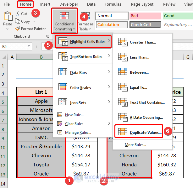Click the Duplicate Values icon
193x188 pixels.
click(x=123, y=132)
